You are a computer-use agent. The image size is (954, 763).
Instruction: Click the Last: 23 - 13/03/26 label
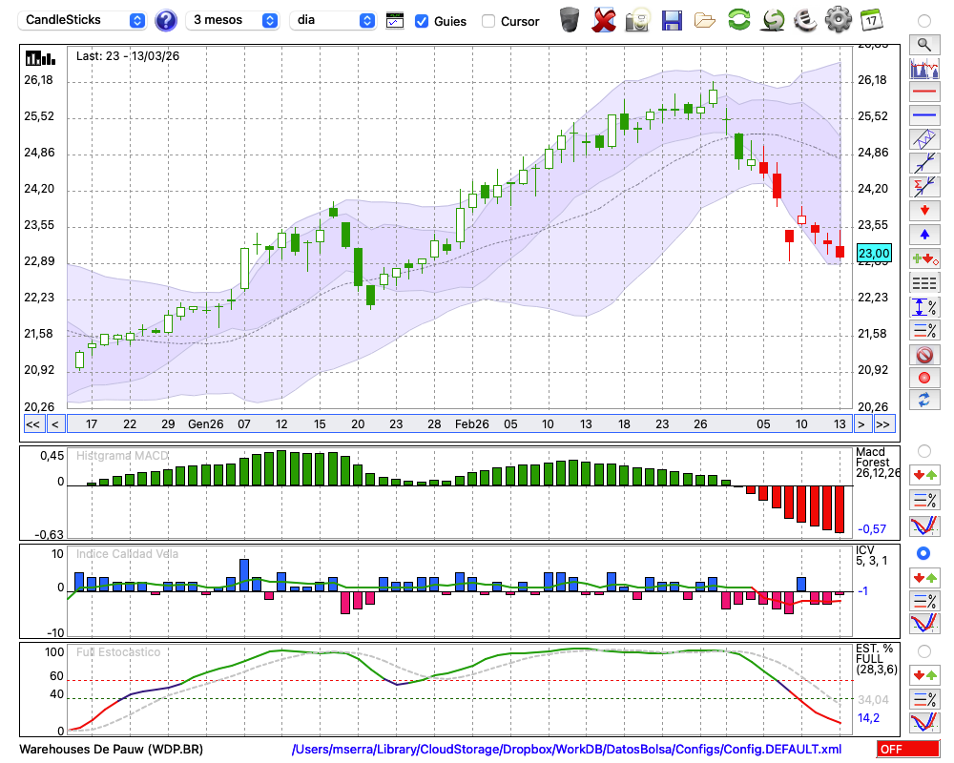[x=128, y=56]
